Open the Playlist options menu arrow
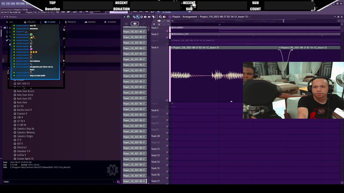 click(x=124, y=17)
